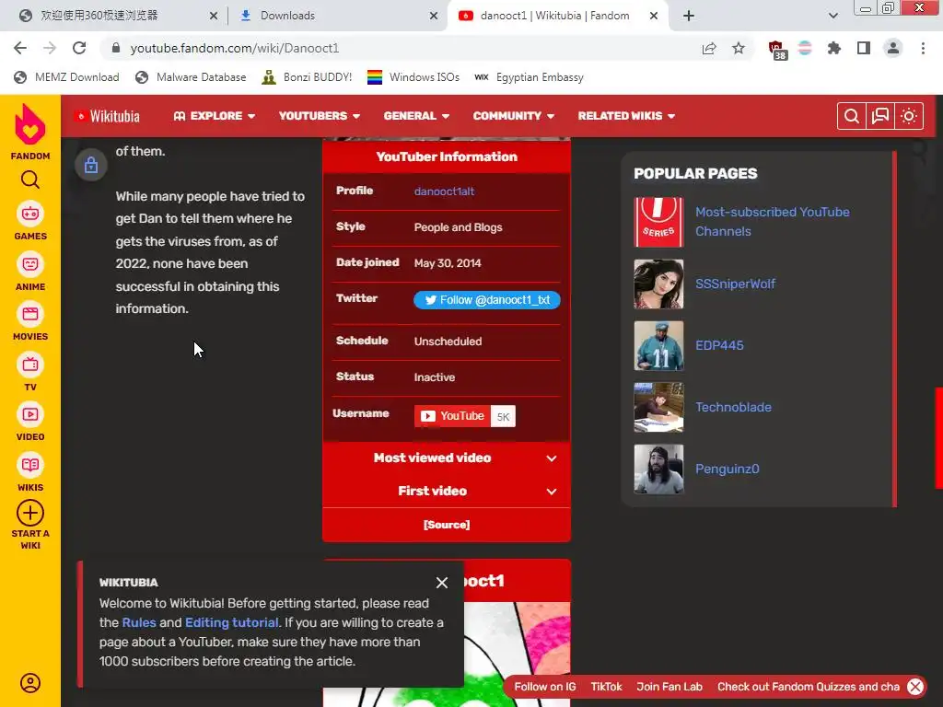Switch to the 360 browser welcome tab
Image resolution: width=943 pixels, height=707 pixels.
(117, 16)
